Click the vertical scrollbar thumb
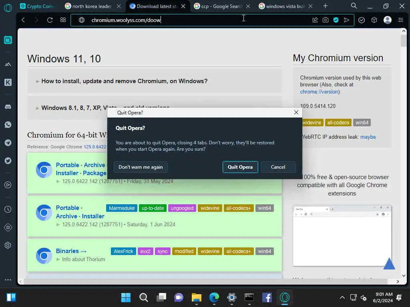Viewport: 410px width, 307px height. pyautogui.click(x=404, y=40)
